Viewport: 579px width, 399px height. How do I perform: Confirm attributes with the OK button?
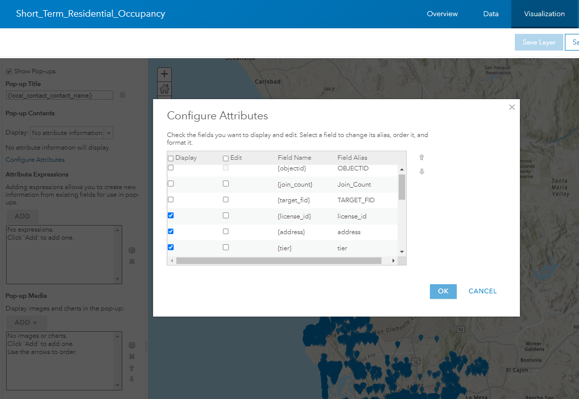click(x=443, y=291)
